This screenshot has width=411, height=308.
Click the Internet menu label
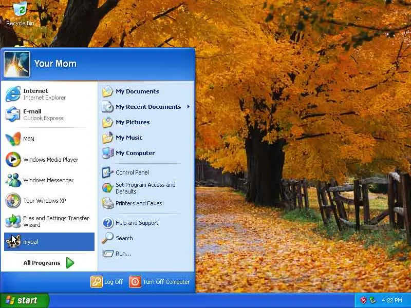(x=35, y=91)
